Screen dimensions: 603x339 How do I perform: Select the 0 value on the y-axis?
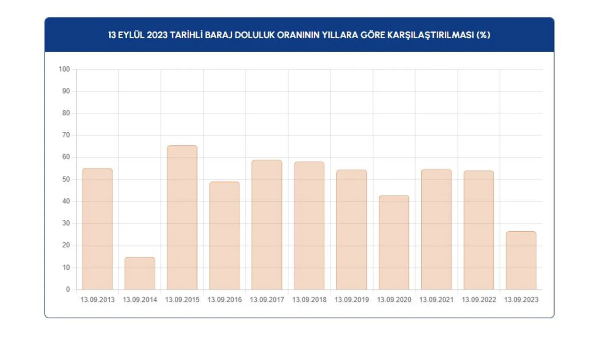pos(68,290)
